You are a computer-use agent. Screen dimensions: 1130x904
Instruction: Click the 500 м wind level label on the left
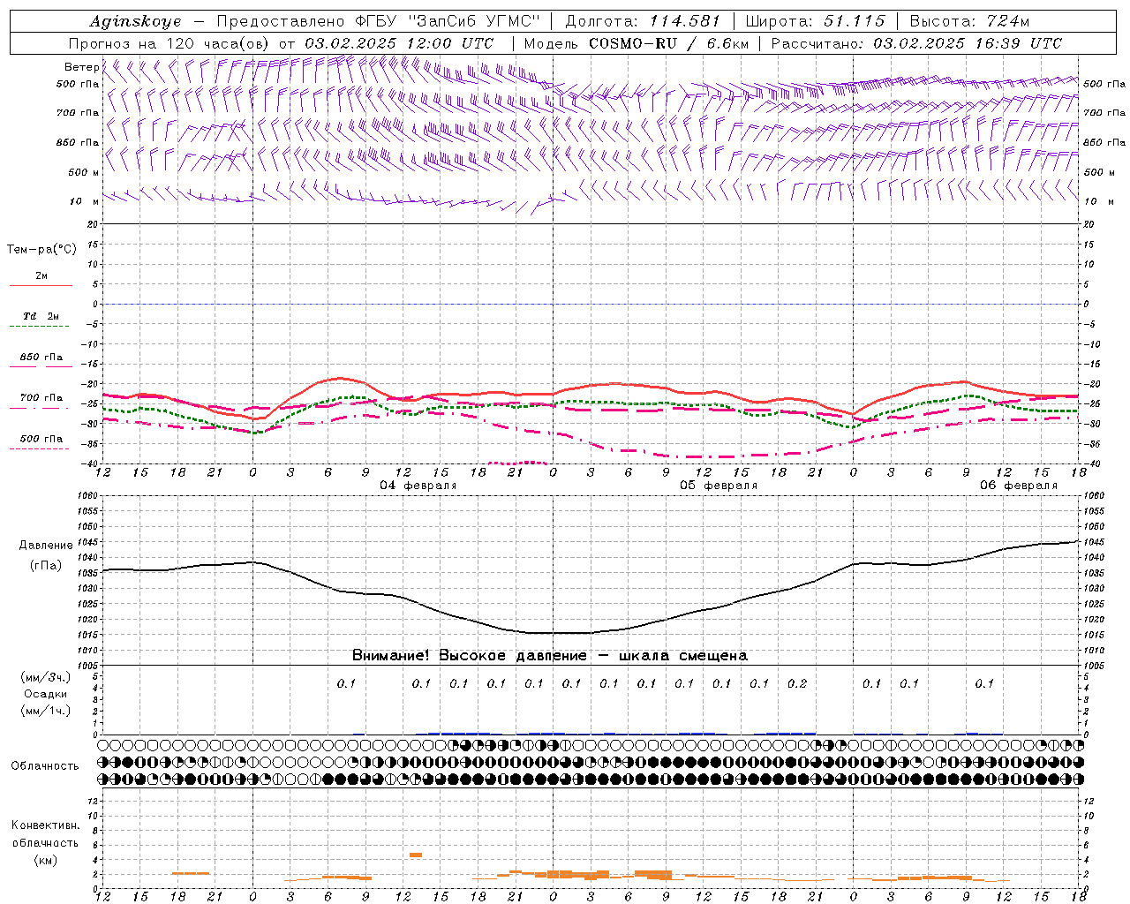[x=84, y=172]
